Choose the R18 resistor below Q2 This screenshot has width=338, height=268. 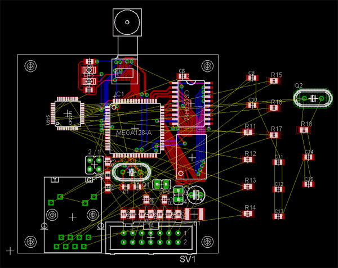(304, 130)
